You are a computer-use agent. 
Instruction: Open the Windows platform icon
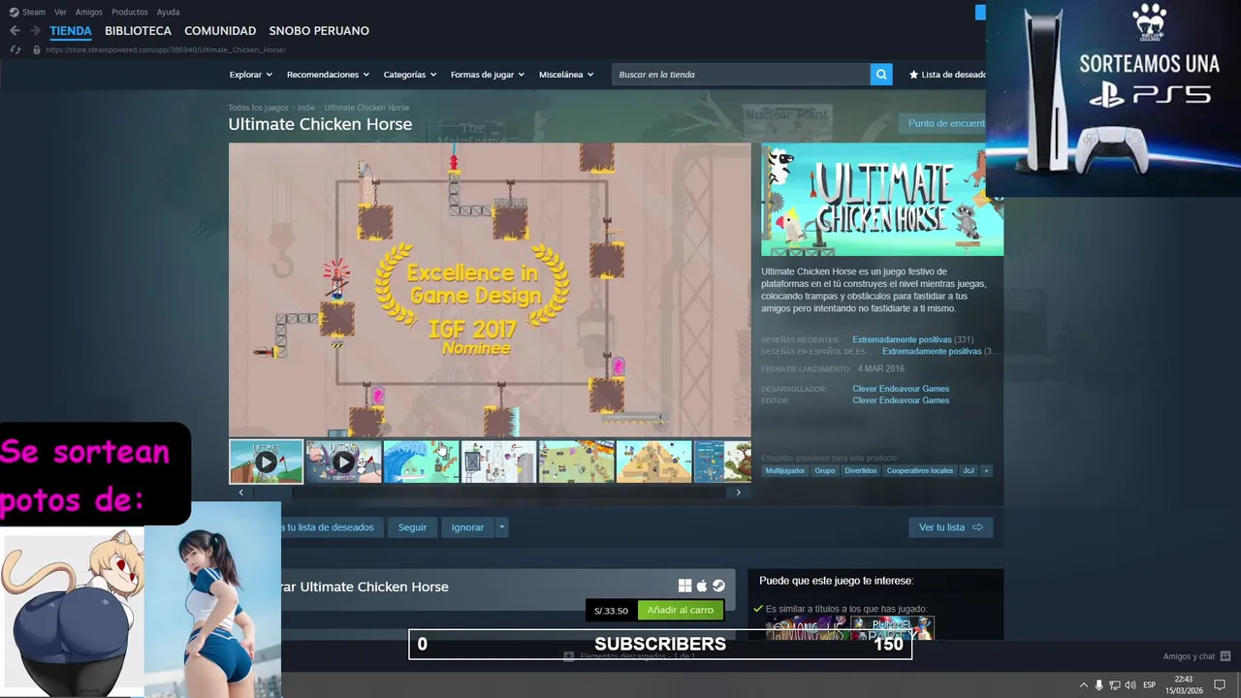pos(684,586)
